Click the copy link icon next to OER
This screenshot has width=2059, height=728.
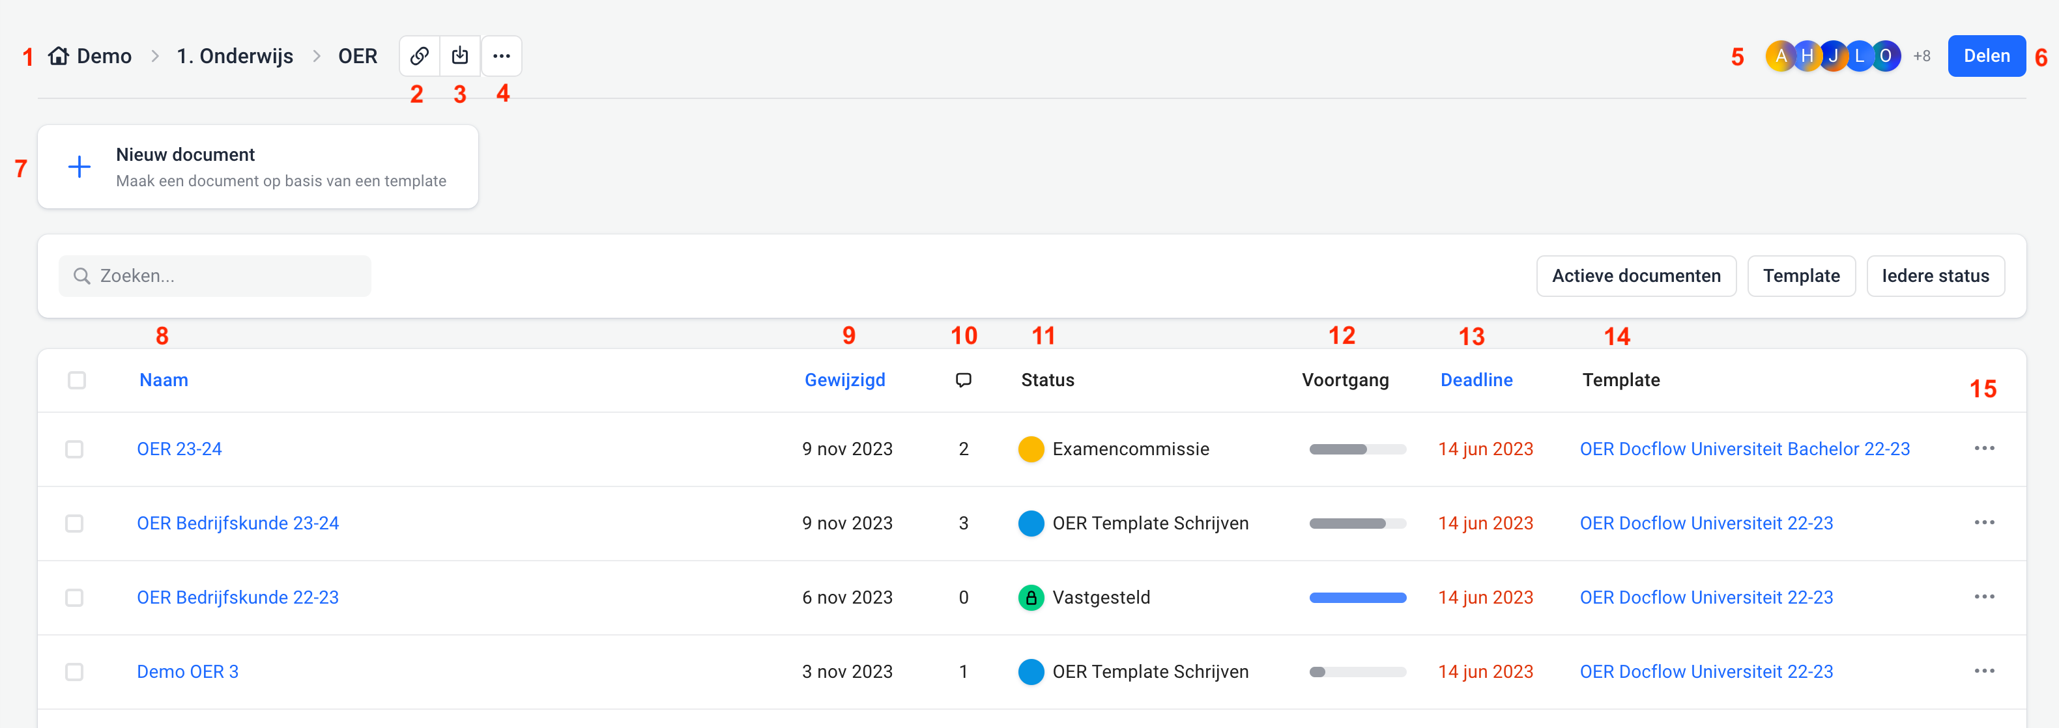tap(419, 56)
